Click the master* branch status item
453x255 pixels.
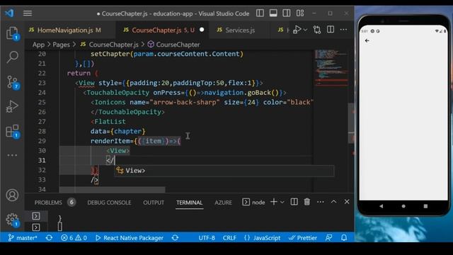[23, 238]
